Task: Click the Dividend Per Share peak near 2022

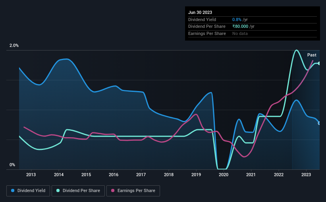Action: click(296, 50)
